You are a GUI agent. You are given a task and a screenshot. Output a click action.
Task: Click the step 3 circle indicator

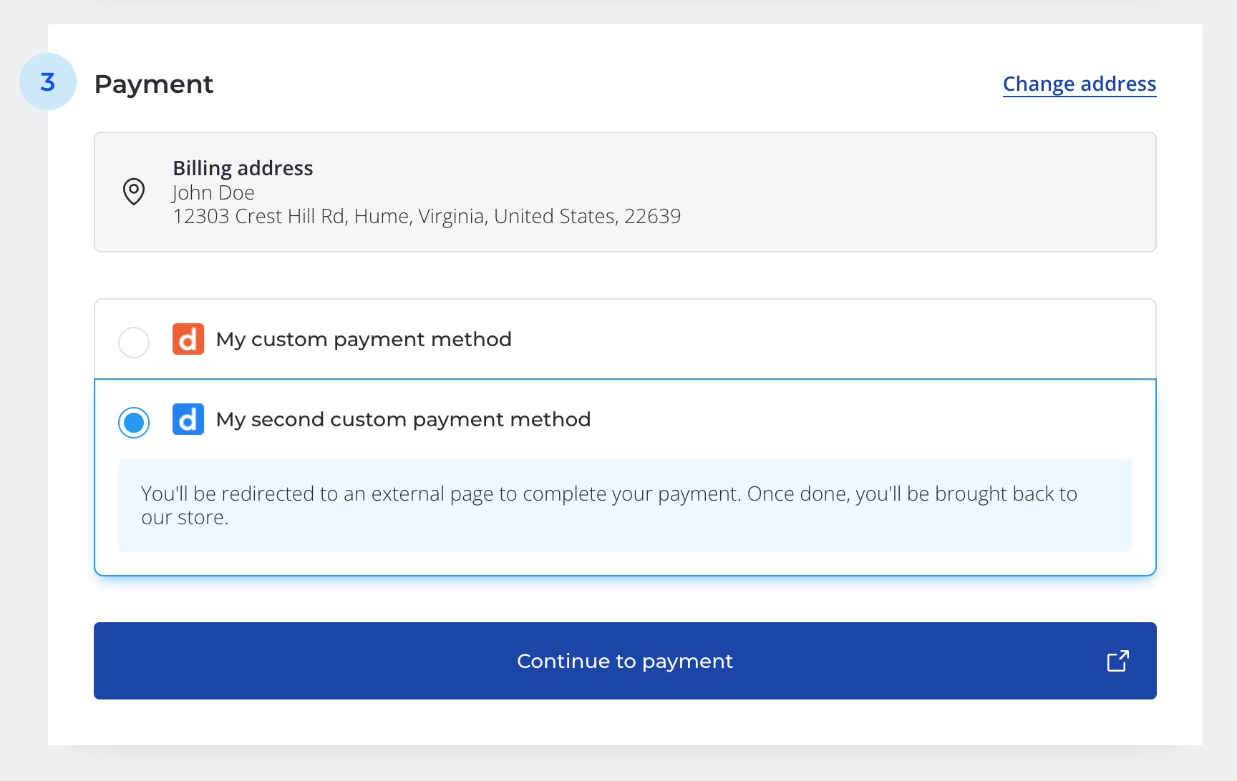click(47, 82)
